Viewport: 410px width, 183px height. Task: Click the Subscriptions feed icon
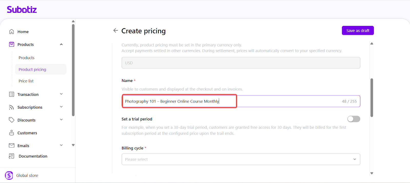click(x=12, y=107)
